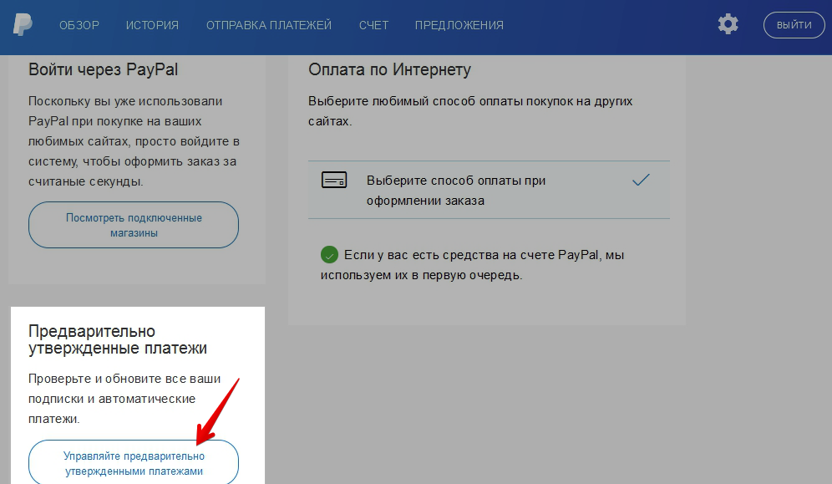Go to the ИСТОРИЯ tab
This screenshot has height=484, width=832.
coord(152,25)
